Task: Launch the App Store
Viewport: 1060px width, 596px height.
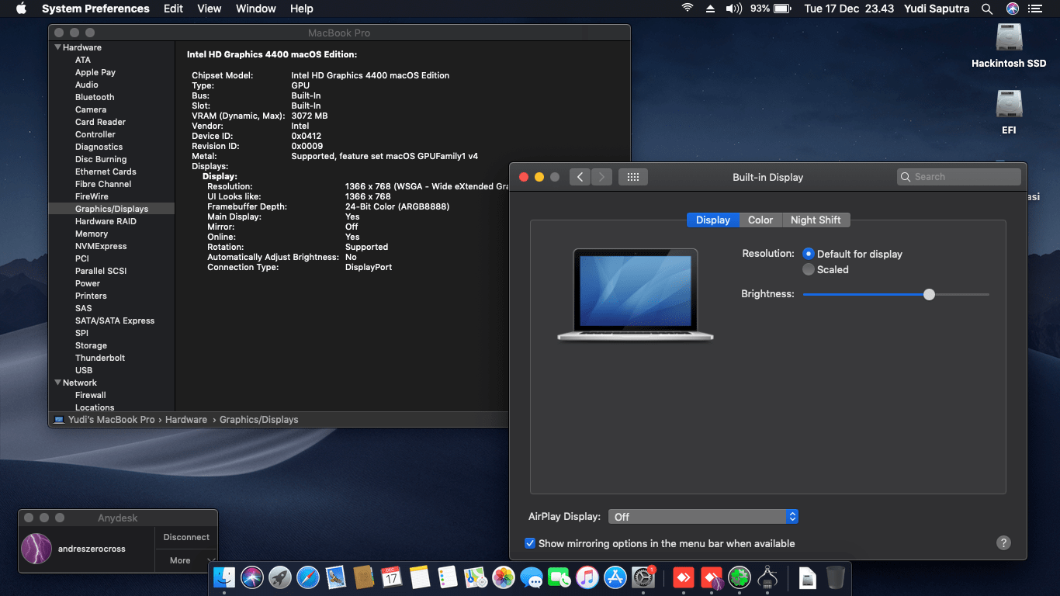Action: [x=615, y=577]
